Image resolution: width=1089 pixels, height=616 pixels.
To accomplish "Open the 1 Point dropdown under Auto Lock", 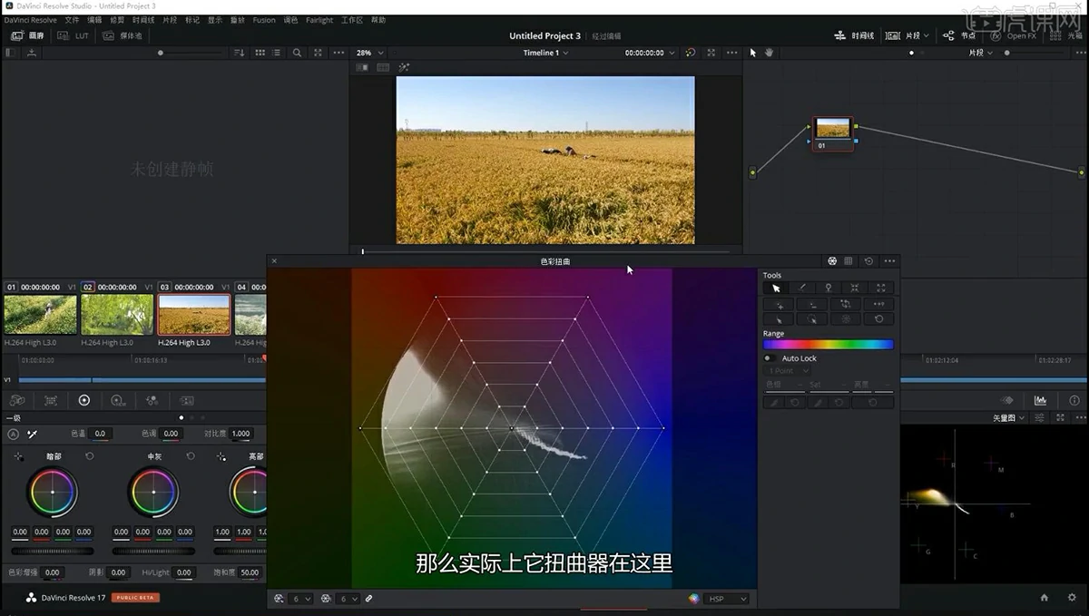I will (787, 371).
